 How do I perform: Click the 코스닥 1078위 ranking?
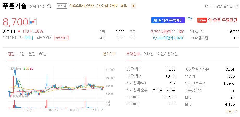tap(164, 90)
